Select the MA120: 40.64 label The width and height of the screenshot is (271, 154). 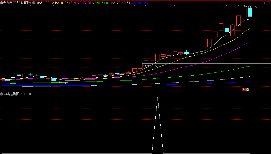[121, 3]
